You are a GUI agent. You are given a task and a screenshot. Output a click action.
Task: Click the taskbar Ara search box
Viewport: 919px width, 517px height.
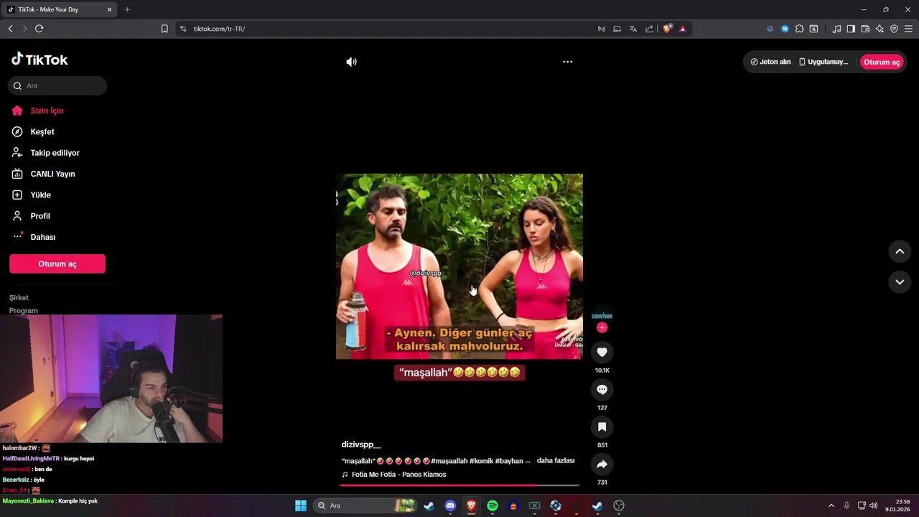[365, 506]
